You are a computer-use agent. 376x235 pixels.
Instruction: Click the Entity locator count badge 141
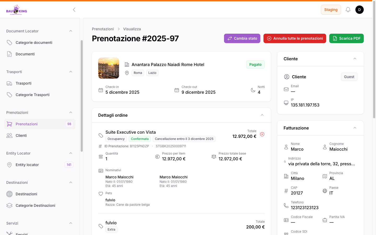coord(69,165)
